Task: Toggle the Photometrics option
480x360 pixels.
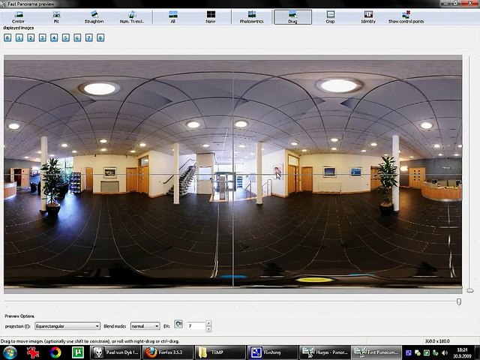Action: (251, 16)
